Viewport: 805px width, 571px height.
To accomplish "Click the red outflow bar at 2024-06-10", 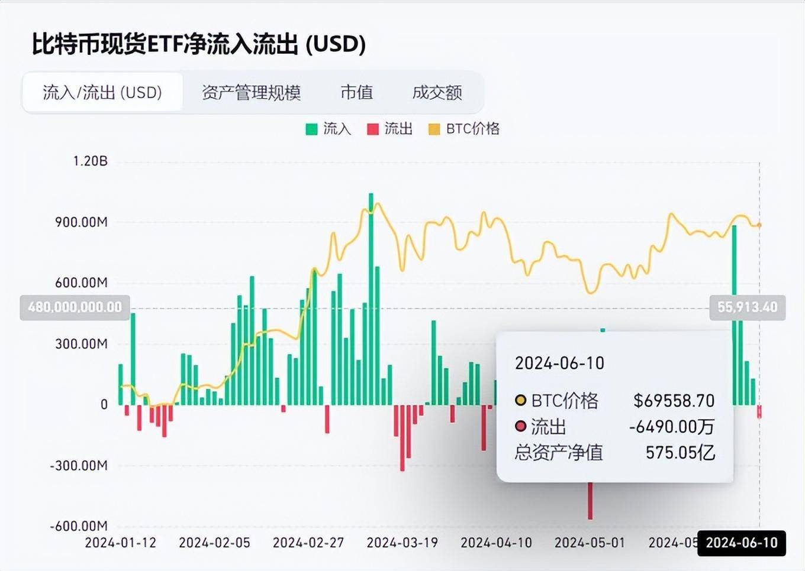I will pyautogui.click(x=759, y=411).
